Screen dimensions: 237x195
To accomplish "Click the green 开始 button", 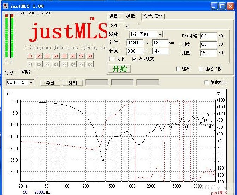I will coord(119,69).
